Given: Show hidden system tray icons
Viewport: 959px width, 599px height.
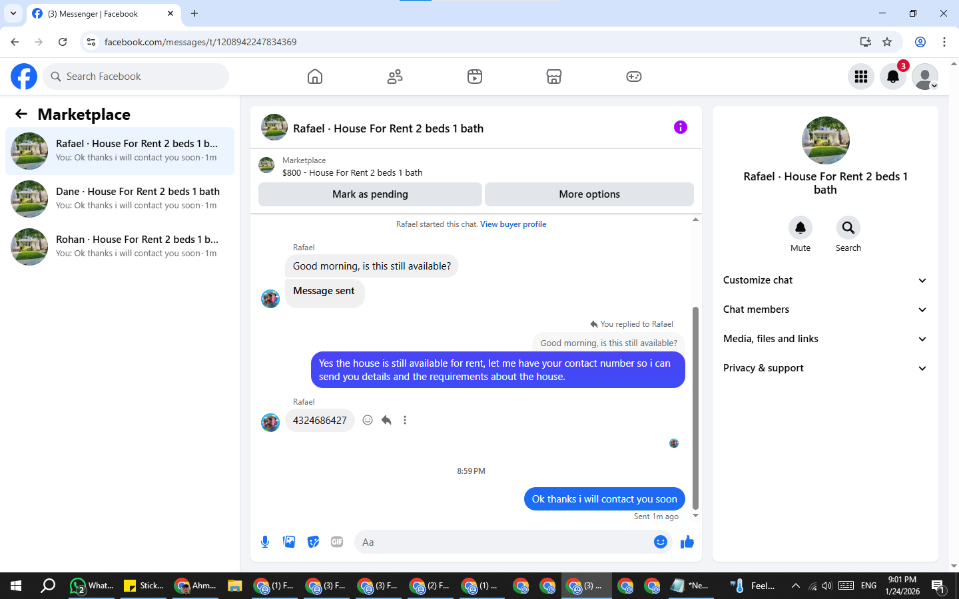Looking at the screenshot, I should coord(795,586).
